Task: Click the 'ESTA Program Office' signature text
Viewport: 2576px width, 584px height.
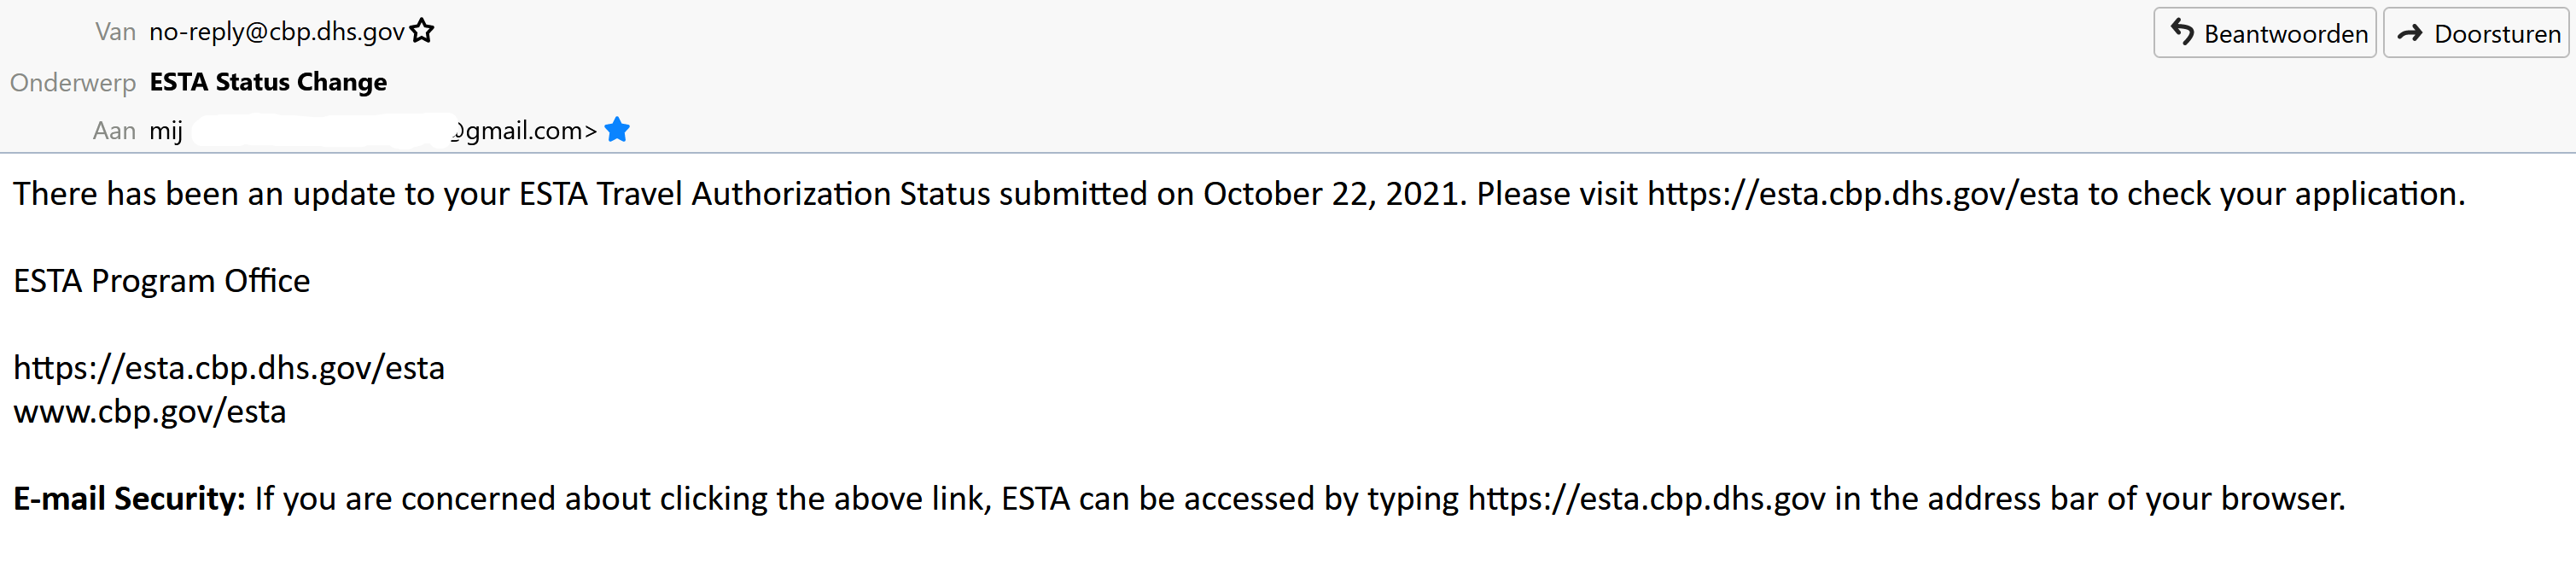Action: (x=162, y=281)
